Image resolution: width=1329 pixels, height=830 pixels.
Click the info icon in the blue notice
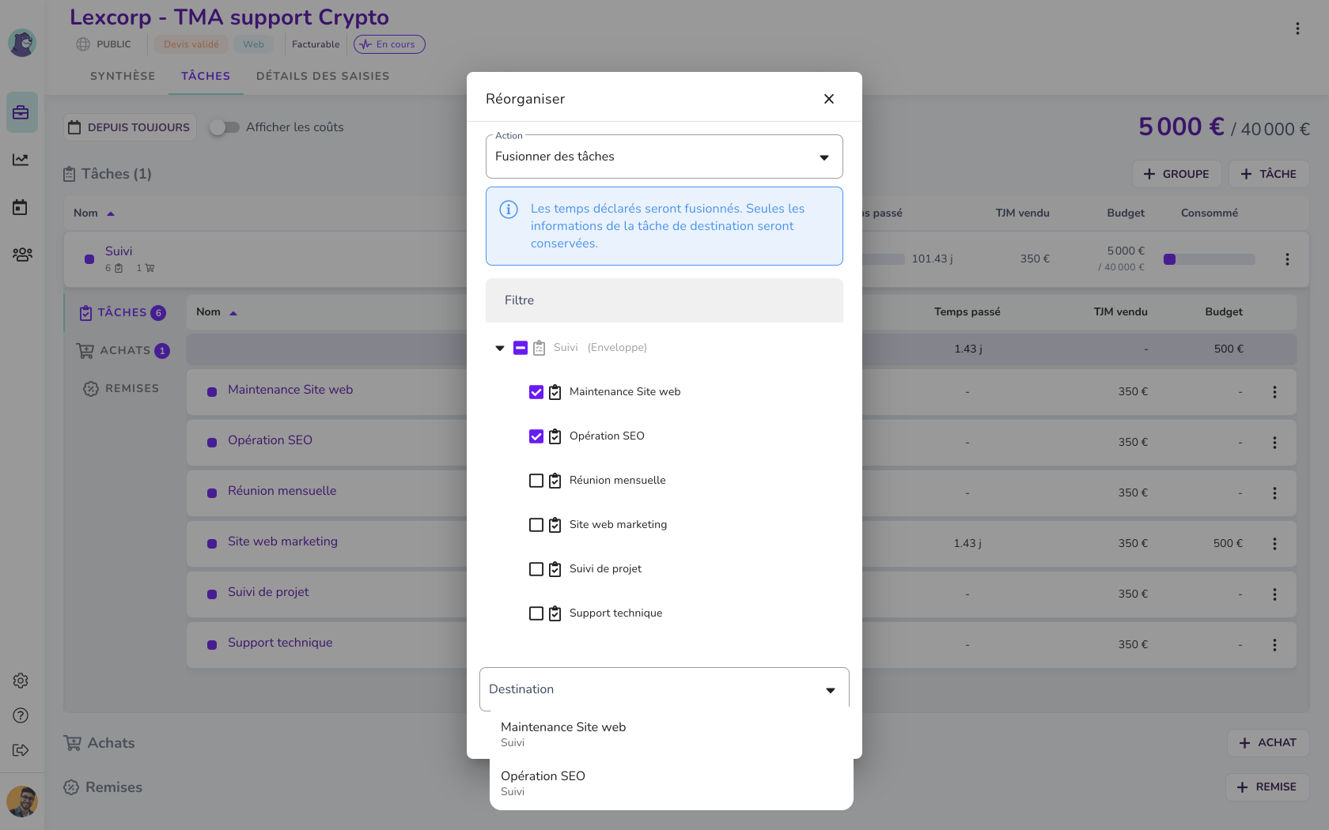tap(509, 209)
